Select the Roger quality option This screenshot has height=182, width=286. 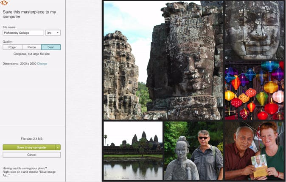pyautogui.click(x=12, y=47)
